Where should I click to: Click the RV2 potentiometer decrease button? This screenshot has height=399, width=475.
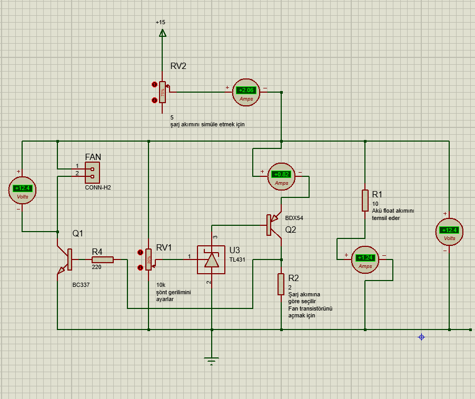(x=154, y=100)
